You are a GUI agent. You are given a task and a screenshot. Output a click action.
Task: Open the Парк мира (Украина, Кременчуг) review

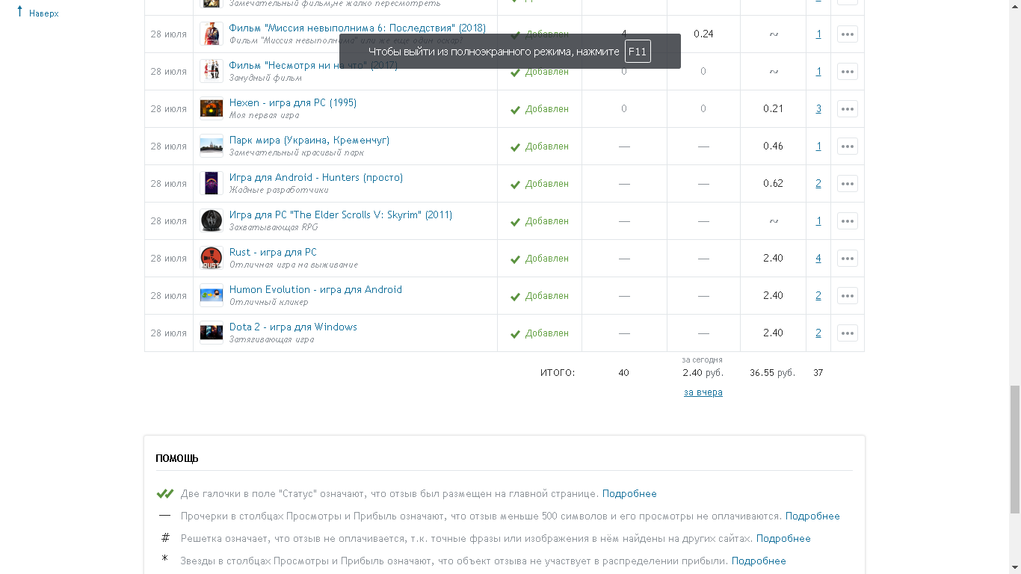pos(309,141)
